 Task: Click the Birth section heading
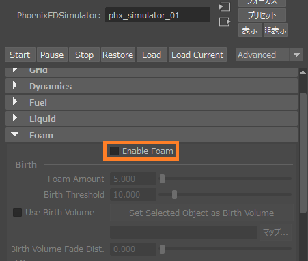click(26, 164)
